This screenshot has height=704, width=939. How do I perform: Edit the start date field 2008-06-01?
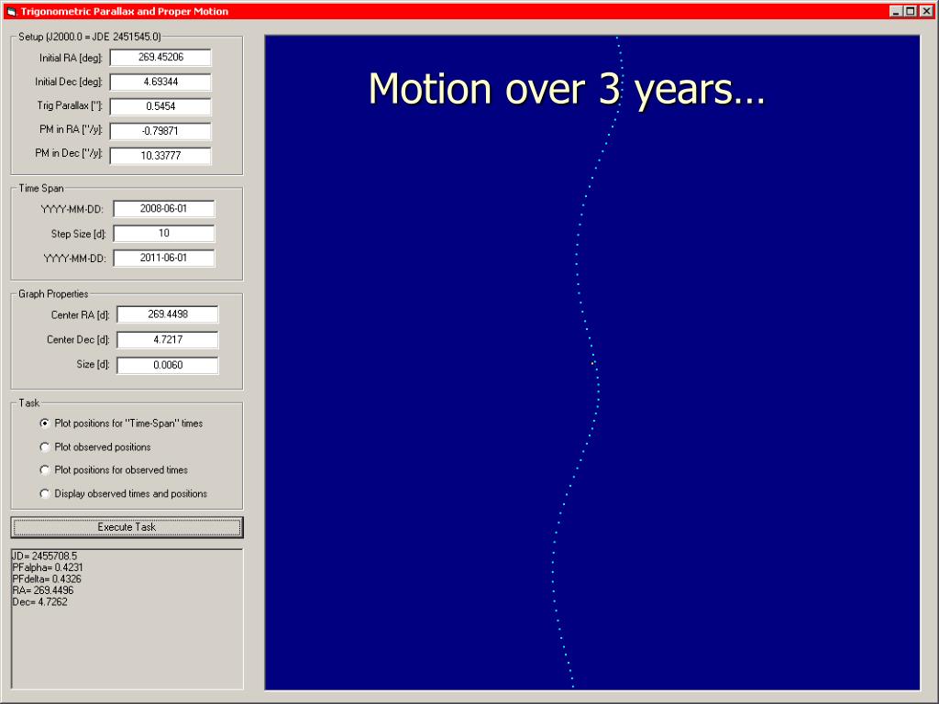click(164, 209)
